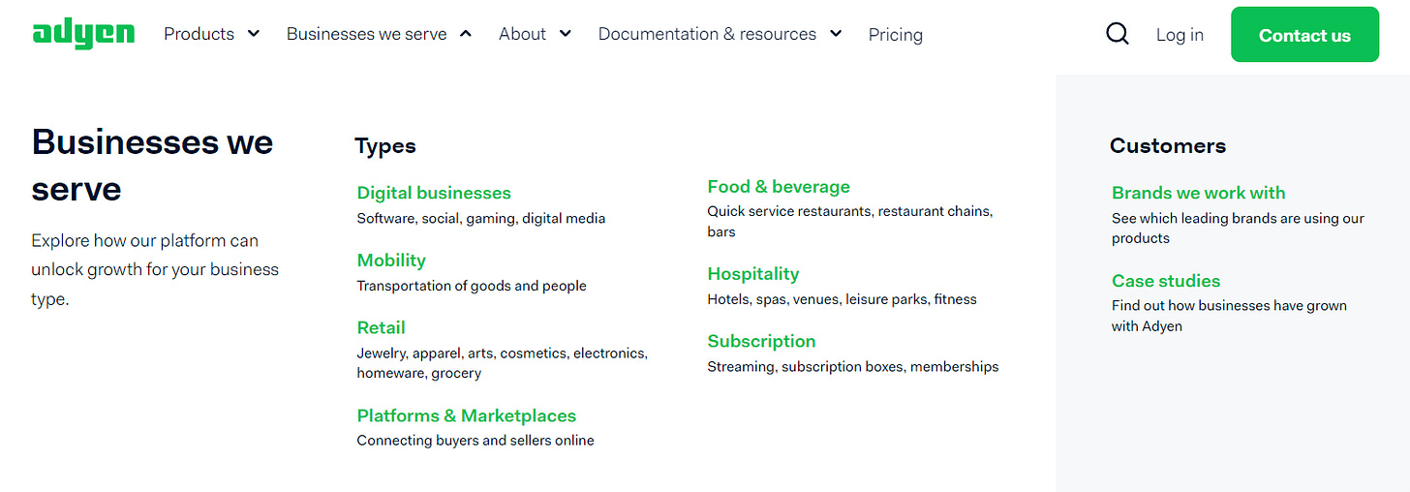Click 'Quick service restaurants, restaurant chains' text
The image size is (1410, 492).
850,222
